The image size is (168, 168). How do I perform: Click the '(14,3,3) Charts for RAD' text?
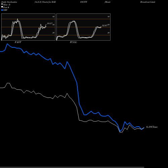click(45, 2)
